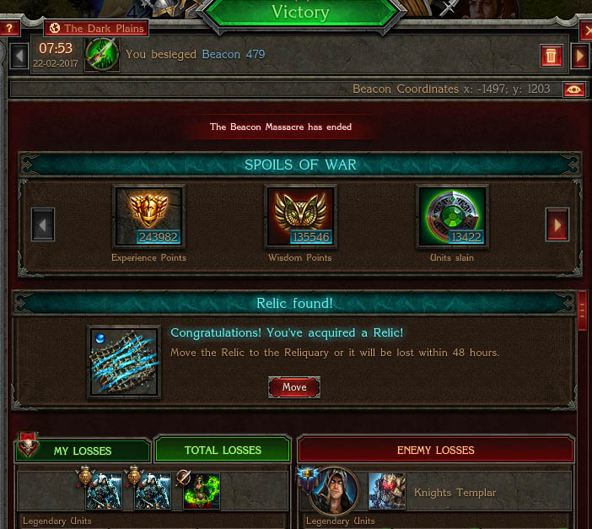This screenshot has width=592, height=529.
Task: Show beacon location with eye icon
Action: point(574,89)
